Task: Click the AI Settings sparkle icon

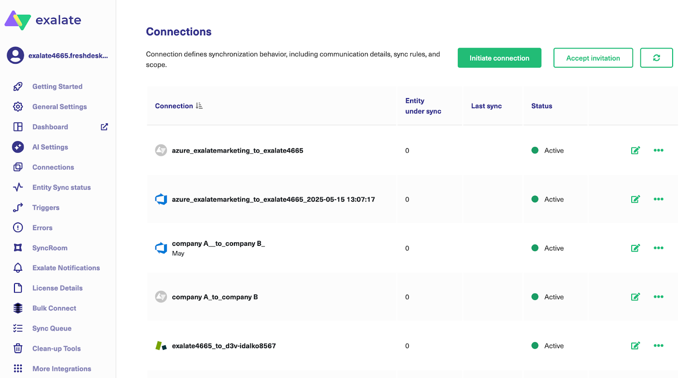Action: click(x=18, y=147)
